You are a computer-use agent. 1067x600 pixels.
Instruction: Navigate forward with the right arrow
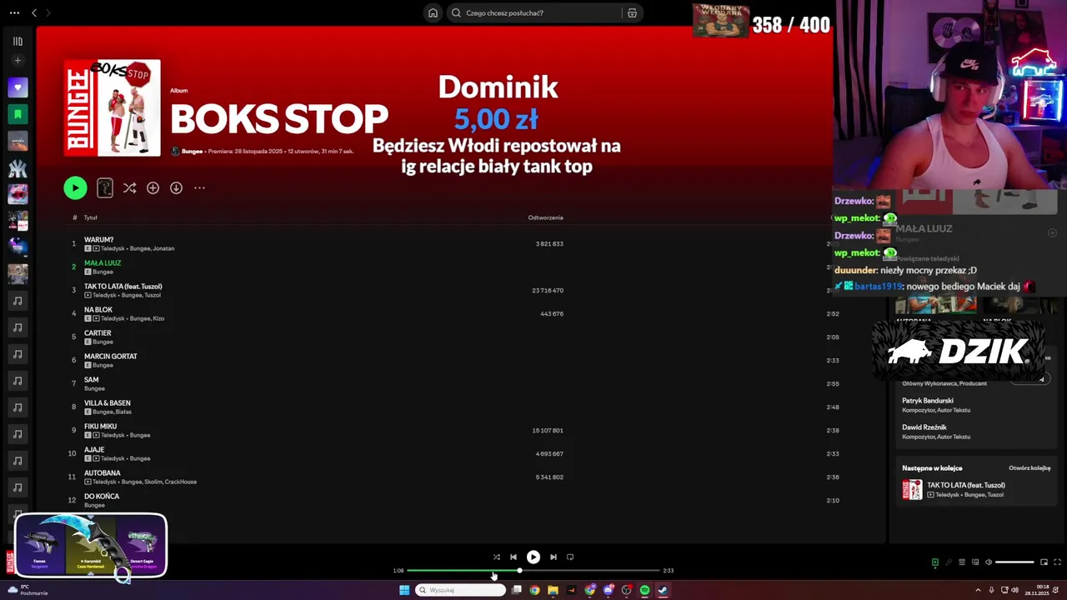click(48, 12)
